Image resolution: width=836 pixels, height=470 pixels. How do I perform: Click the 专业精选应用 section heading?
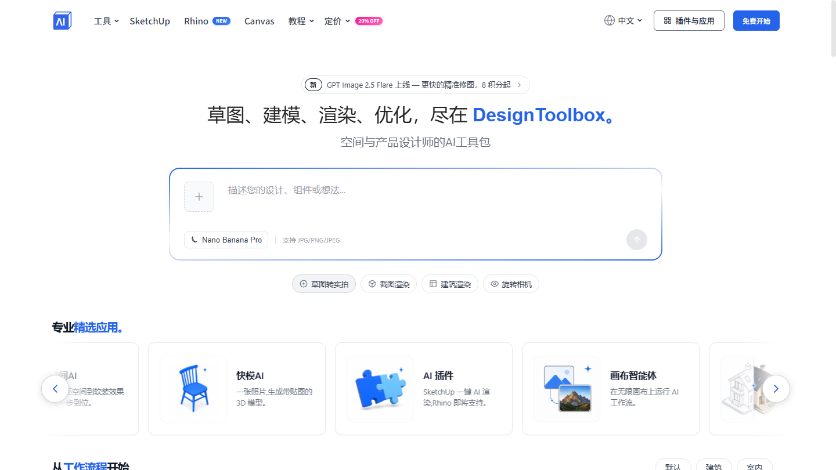point(87,327)
